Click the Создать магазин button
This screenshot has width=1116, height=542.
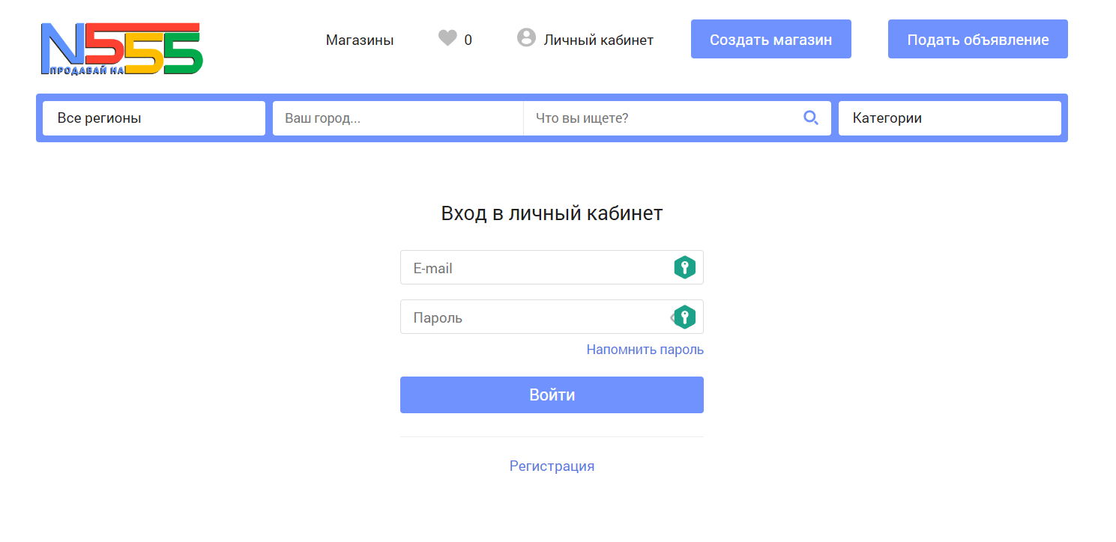click(x=771, y=39)
